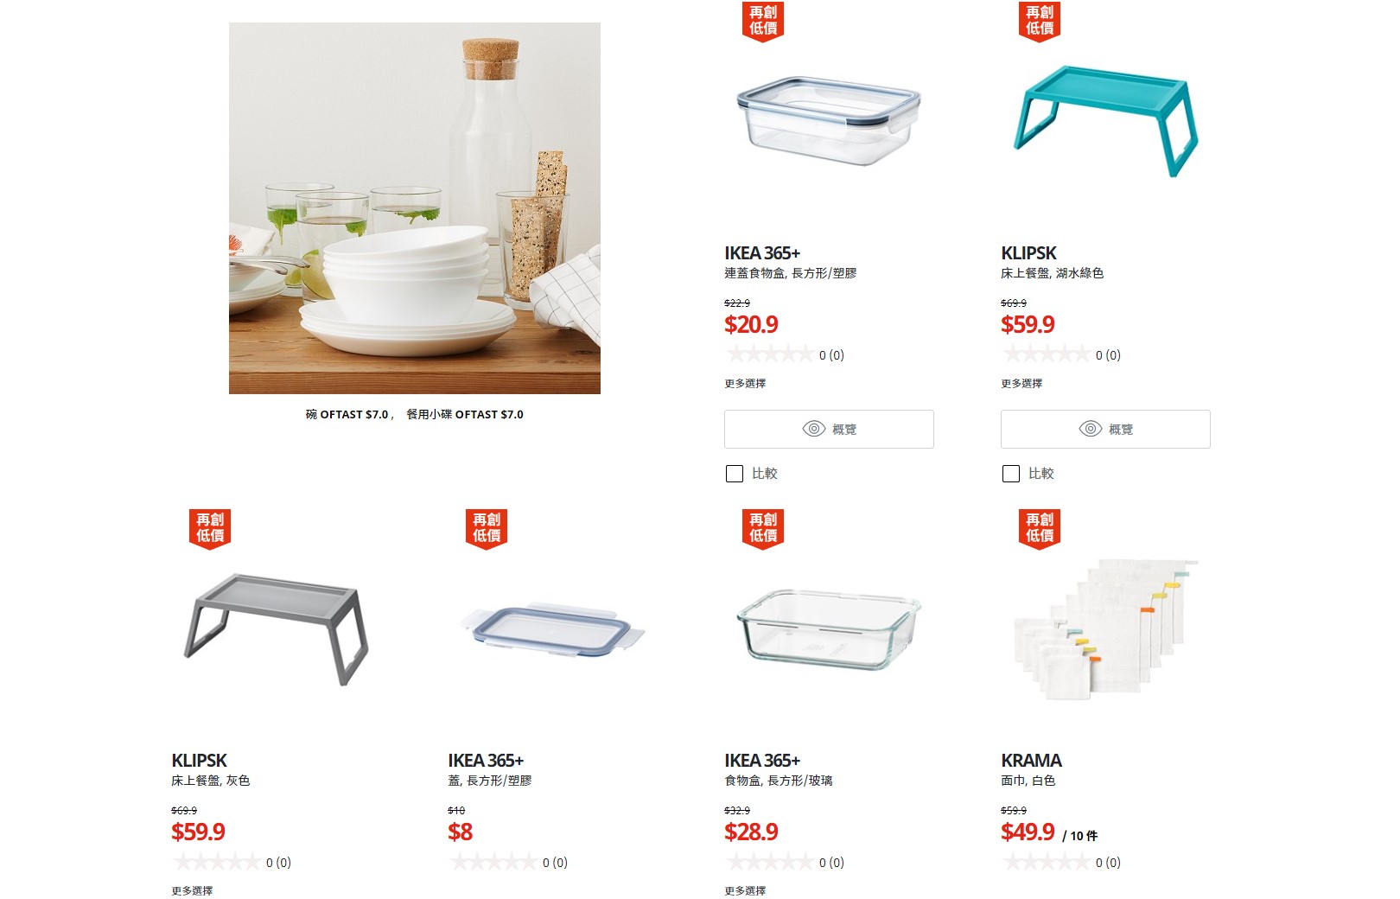Open the 碗 OFTAST $7.0 link
The height and width of the screenshot is (899, 1400).
coord(347,415)
